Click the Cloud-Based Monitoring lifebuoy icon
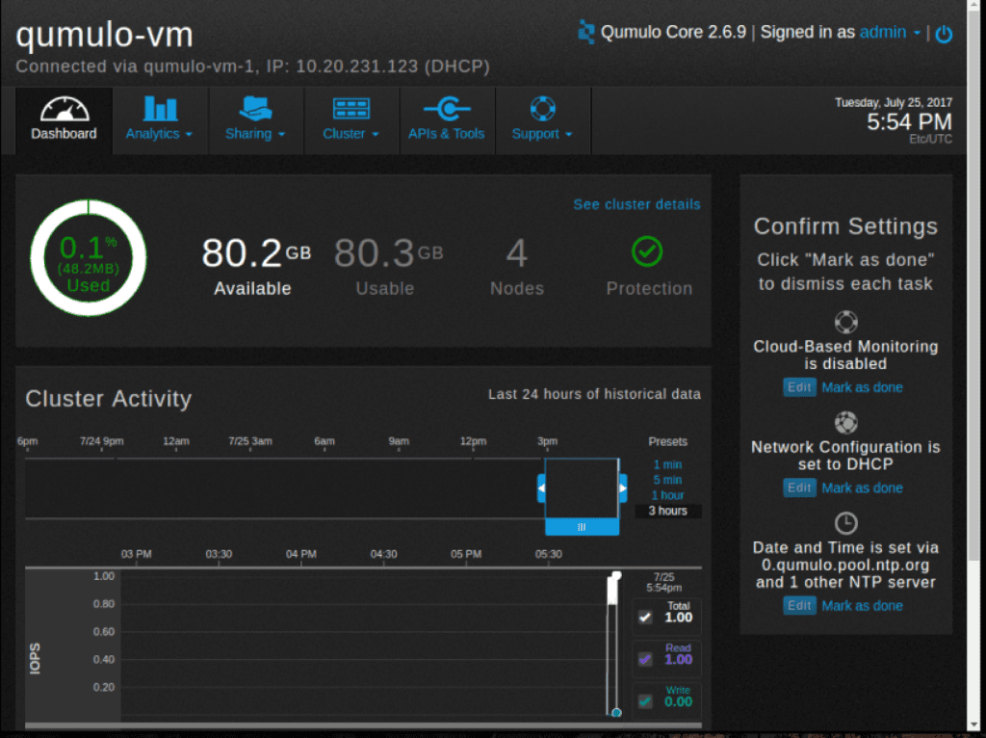The image size is (986, 738). tap(845, 322)
